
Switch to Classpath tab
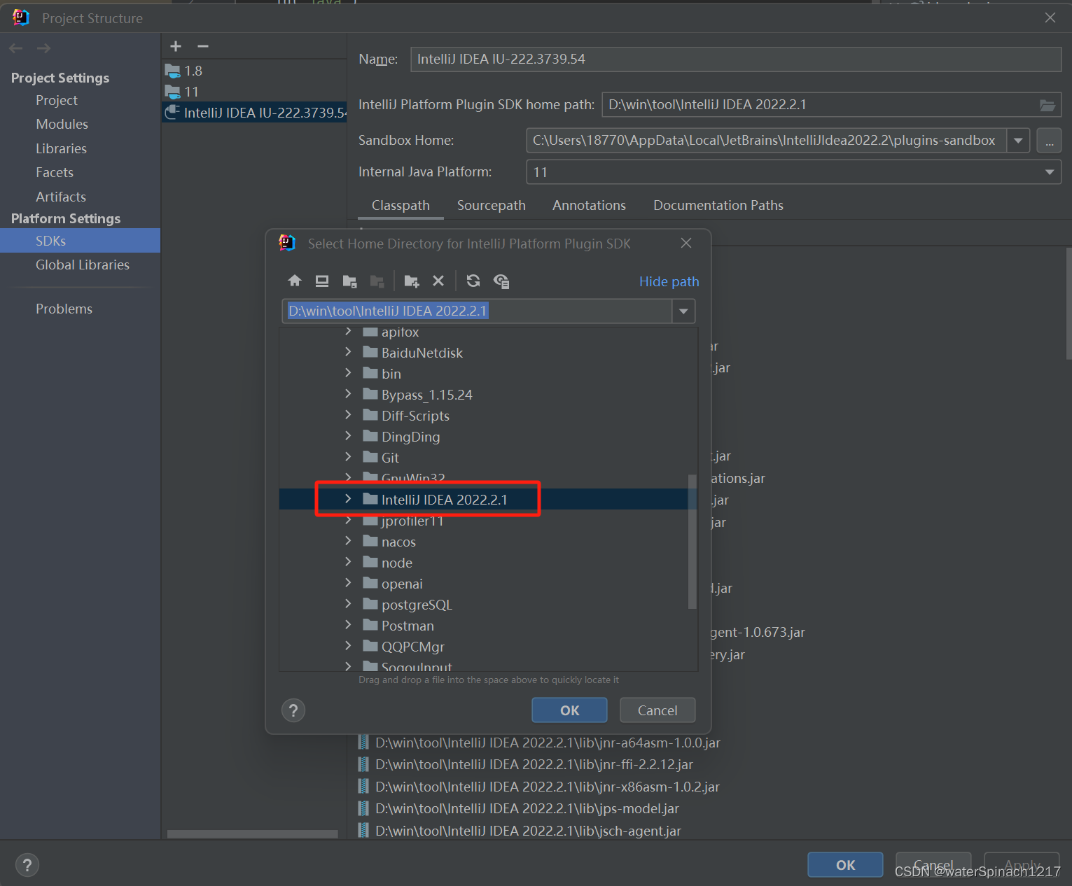coord(401,206)
